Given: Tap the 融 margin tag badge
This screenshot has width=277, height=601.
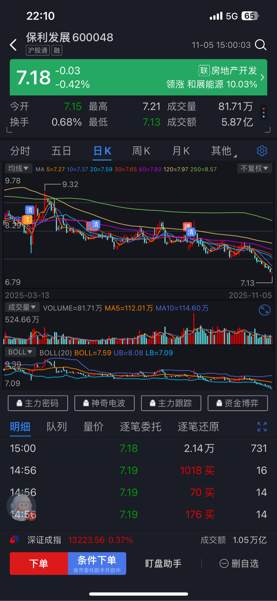Looking at the screenshot, I should click(57, 50).
